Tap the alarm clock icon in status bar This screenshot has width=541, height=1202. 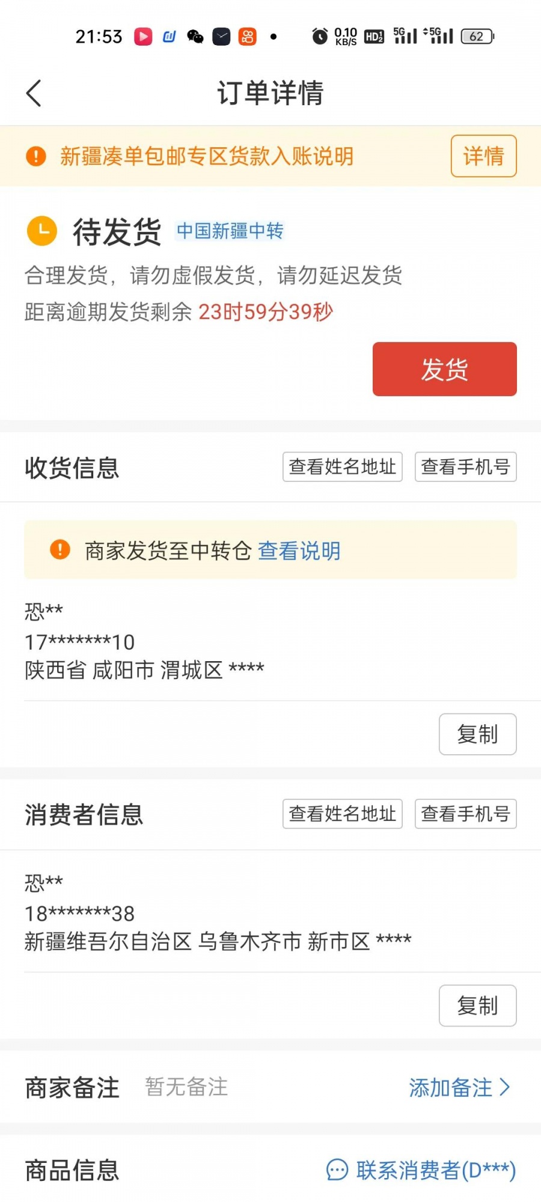click(320, 37)
